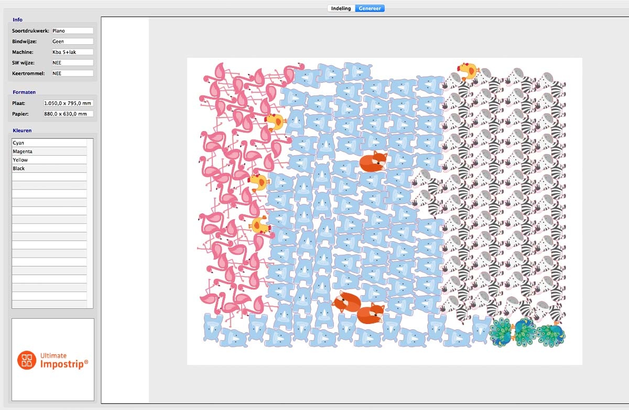Click the Plaat format size field
The height and width of the screenshot is (410, 629).
68,103
